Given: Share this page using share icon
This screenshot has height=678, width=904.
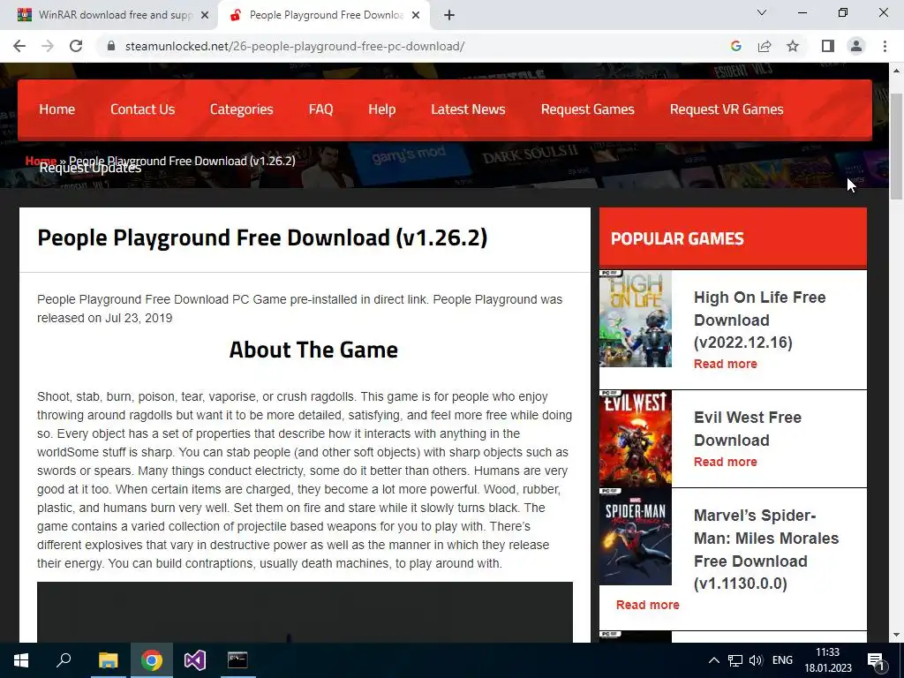Looking at the screenshot, I should point(765,46).
